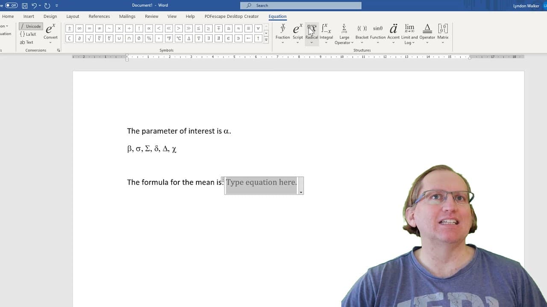Viewport: 547px width, 307px height.
Task: Insert the degrees Celsius symbol
Action: pos(179,38)
